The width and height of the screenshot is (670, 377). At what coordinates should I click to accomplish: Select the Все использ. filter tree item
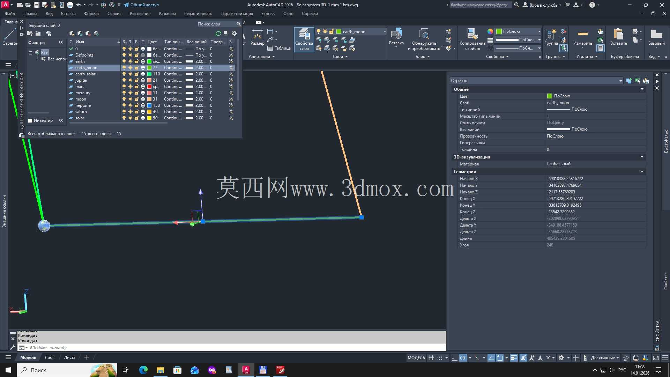[54, 59]
